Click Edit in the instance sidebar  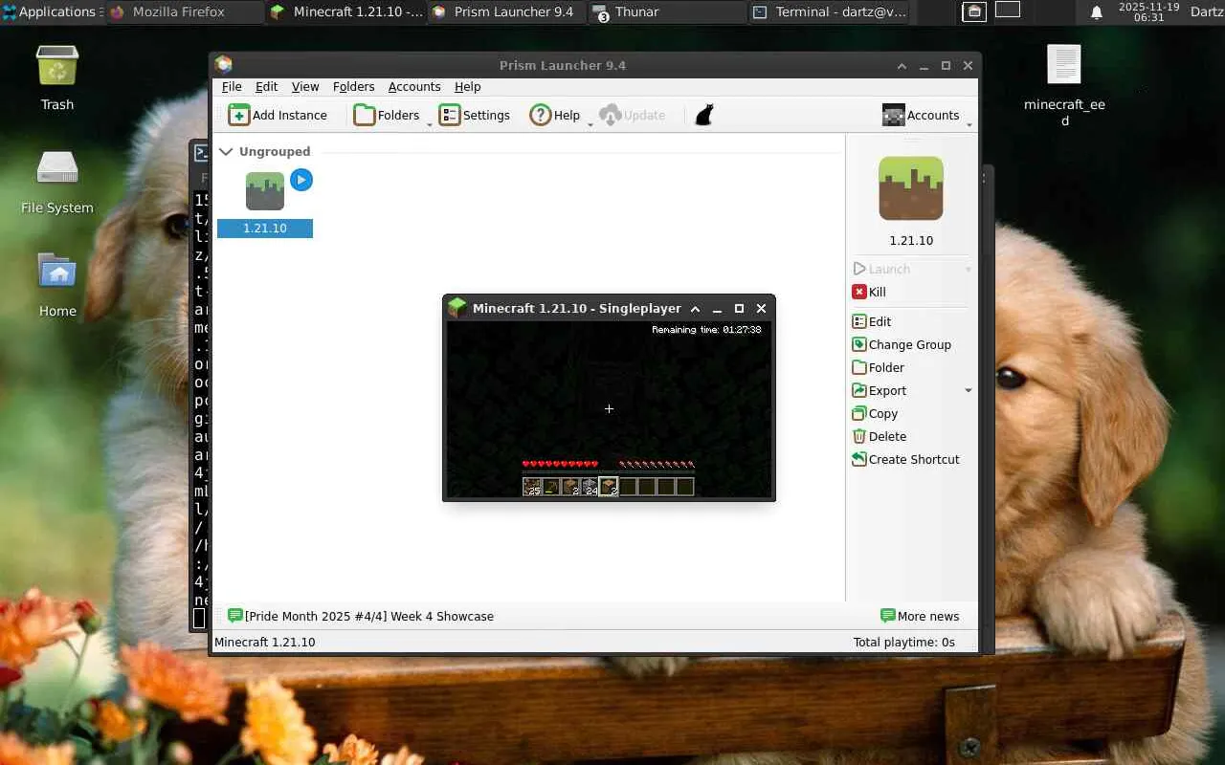point(872,321)
